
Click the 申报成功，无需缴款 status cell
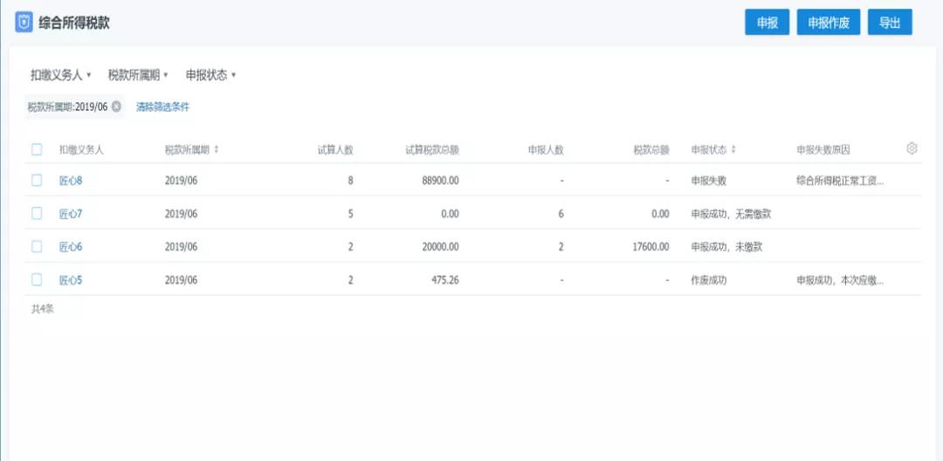pyautogui.click(x=731, y=213)
